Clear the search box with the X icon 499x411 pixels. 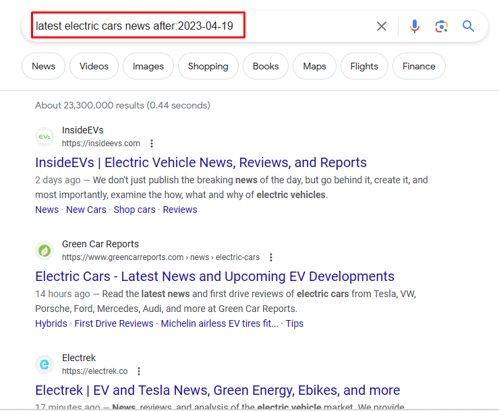point(382,26)
